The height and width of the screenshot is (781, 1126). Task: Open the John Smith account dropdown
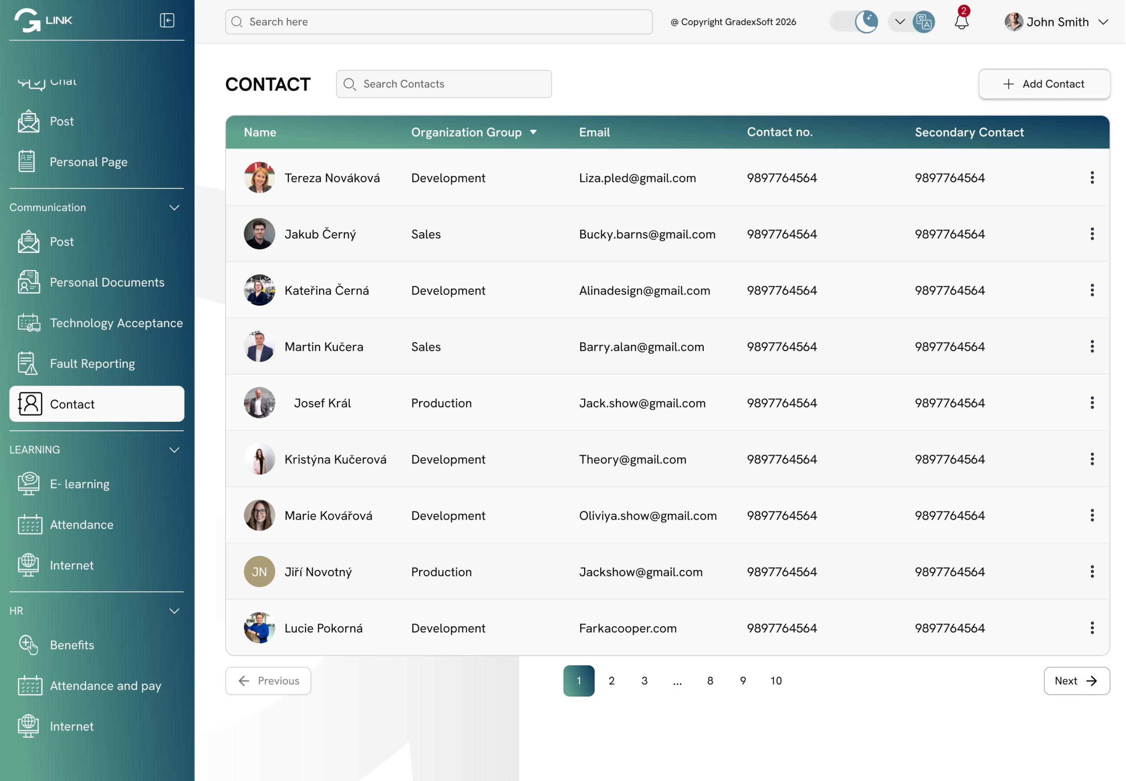(1103, 22)
